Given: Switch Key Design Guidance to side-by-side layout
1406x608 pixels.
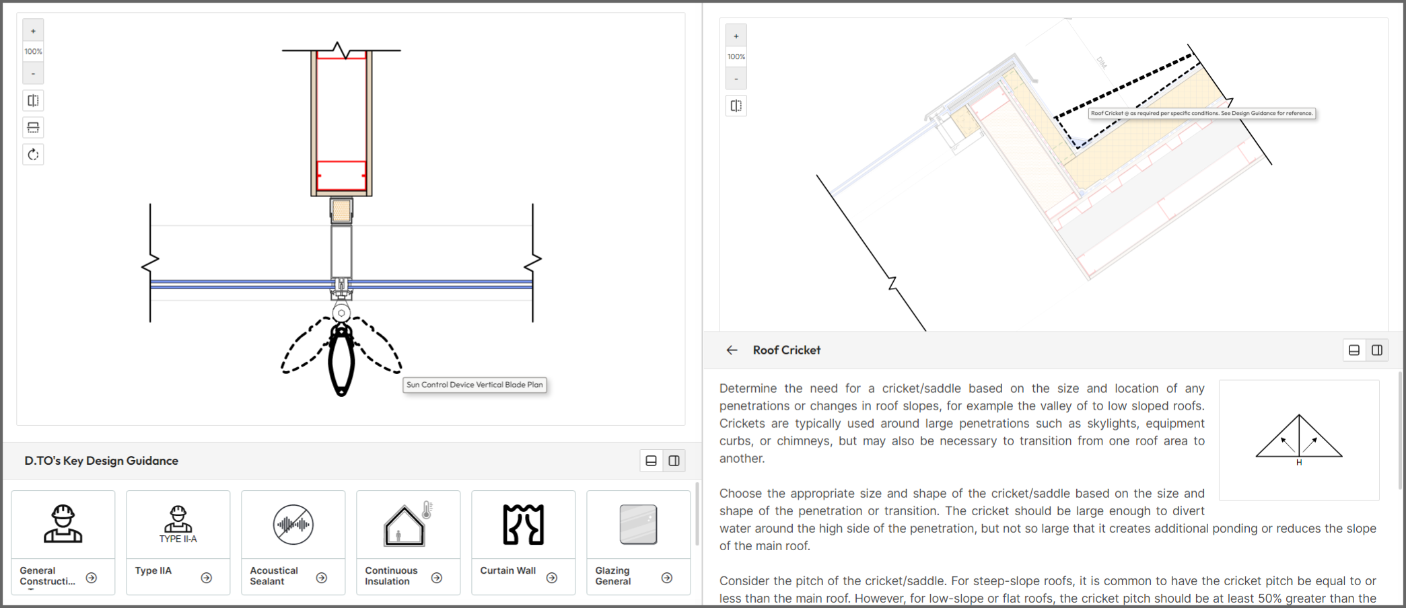Looking at the screenshot, I should pyautogui.click(x=674, y=461).
